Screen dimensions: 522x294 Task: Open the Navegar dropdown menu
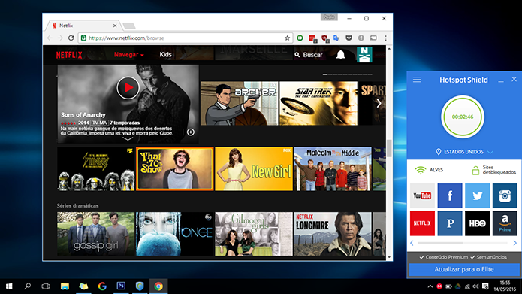pos(129,55)
